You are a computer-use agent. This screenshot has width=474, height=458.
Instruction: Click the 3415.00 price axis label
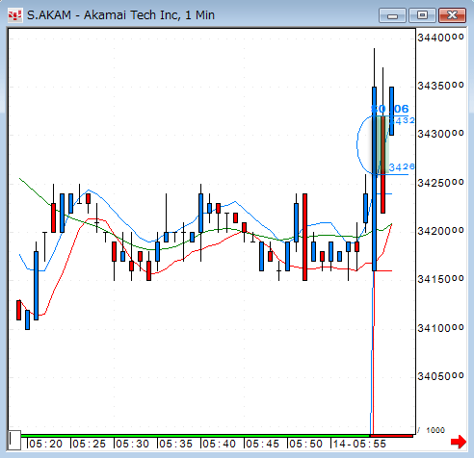pyautogui.click(x=440, y=279)
